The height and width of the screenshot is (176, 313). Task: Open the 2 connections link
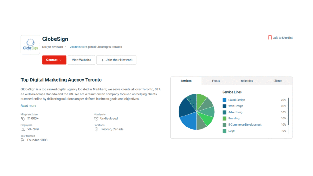pyautogui.click(x=79, y=47)
